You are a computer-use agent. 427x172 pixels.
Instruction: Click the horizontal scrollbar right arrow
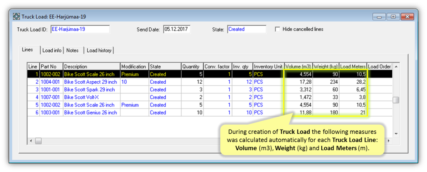(389, 141)
